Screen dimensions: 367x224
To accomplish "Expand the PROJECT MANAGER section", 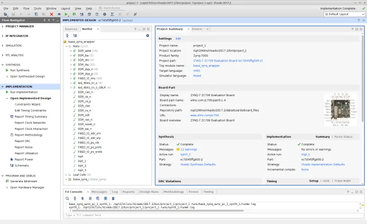I will pos(3,26).
